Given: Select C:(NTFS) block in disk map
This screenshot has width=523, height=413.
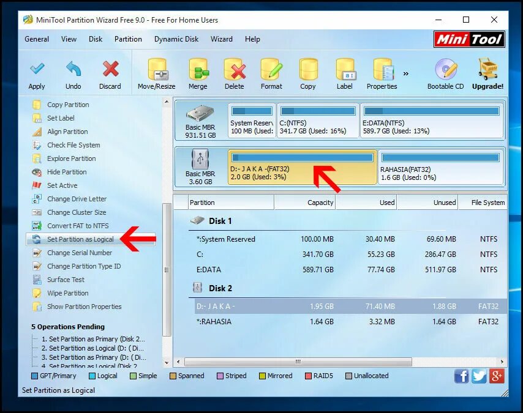Looking at the screenshot, I should (x=318, y=121).
